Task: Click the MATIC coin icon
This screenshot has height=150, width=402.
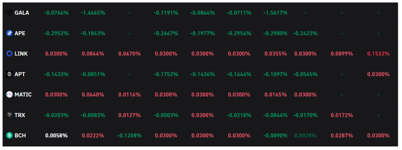Action: point(9,94)
